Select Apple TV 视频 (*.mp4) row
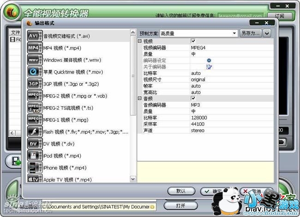Image resolution: width=300 pixels, height=217 pixels. pos(78,179)
